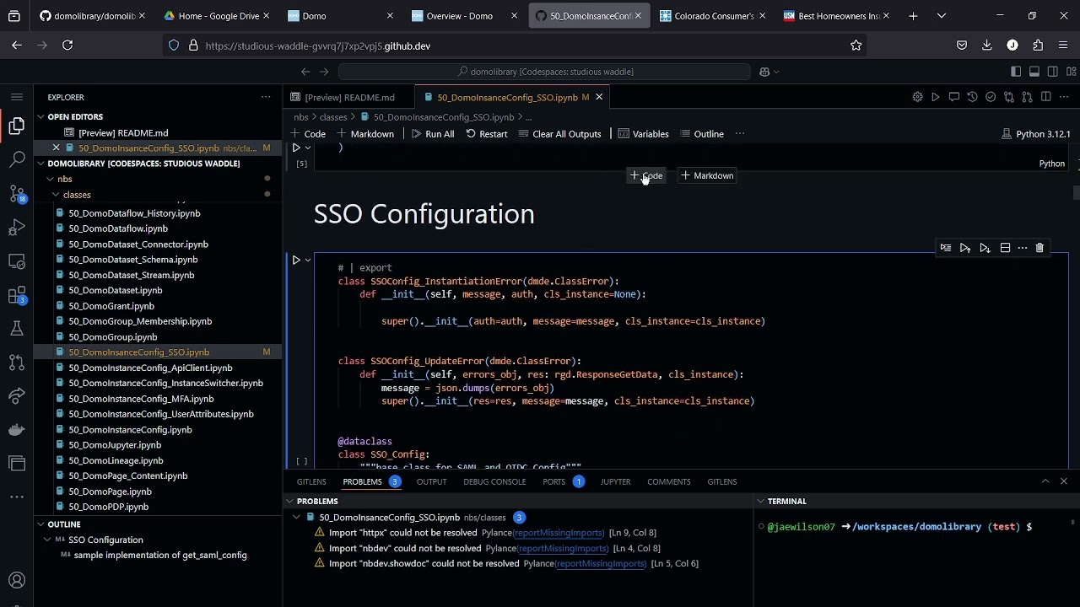Toggle secondary sidebar visibility
The width and height of the screenshot is (1080, 607).
1053,72
